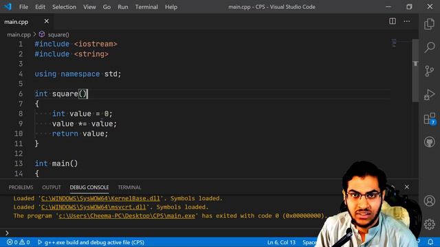Click line number 6 in the gutter
The height and width of the screenshot is (247, 440).
tap(21, 94)
